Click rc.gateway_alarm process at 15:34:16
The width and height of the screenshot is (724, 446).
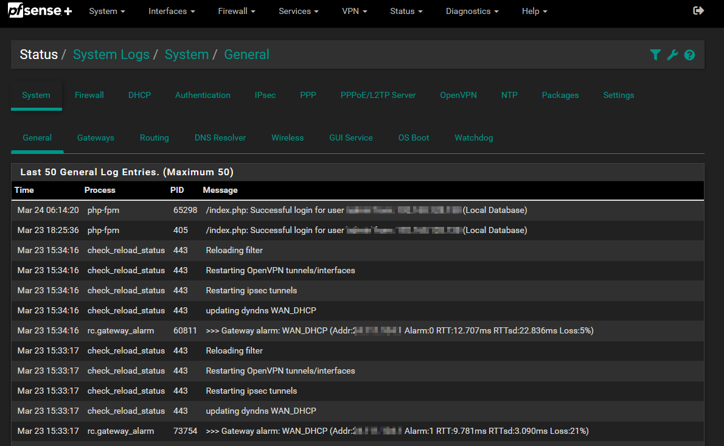(120, 330)
